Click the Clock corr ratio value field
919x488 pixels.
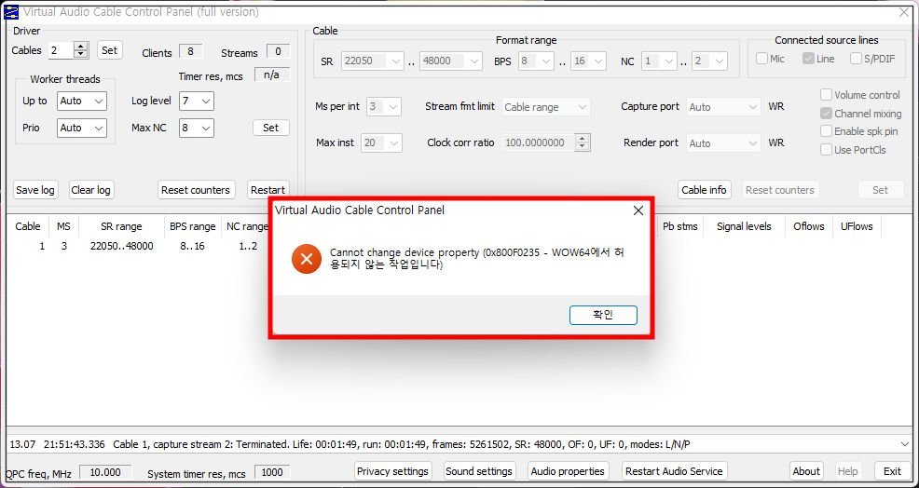539,142
